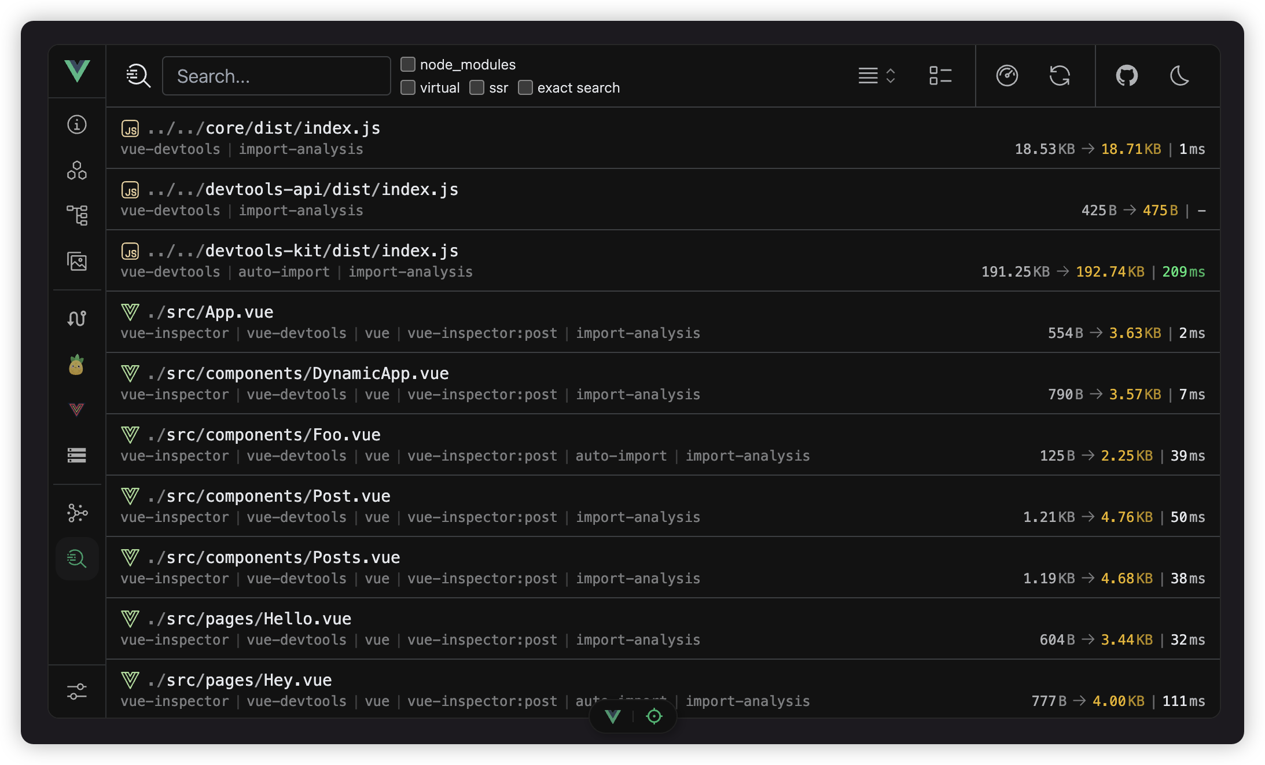1265x765 pixels.
Task: Open the Pinia pineapple icon
Action: coord(76,365)
